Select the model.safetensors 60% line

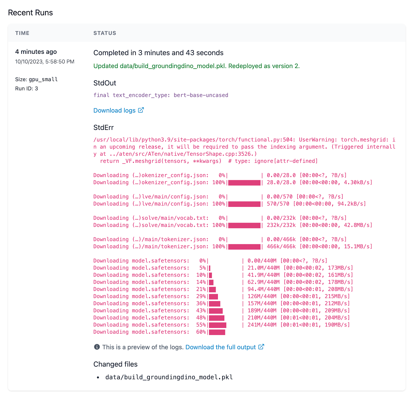(159, 332)
